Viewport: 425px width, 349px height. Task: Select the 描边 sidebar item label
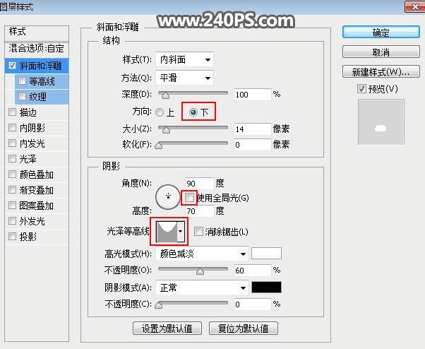click(x=28, y=112)
